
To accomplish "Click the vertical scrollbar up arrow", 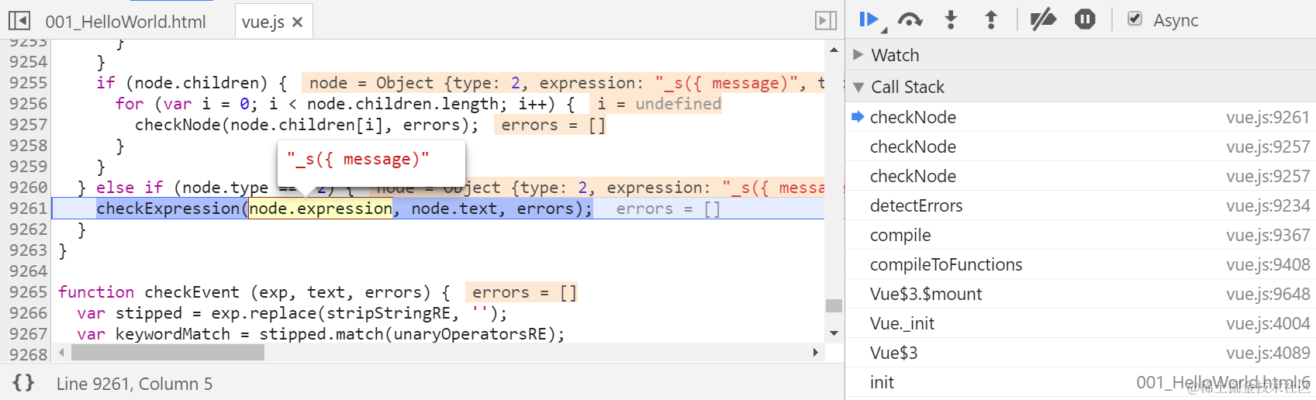I will pyautogui.click(x=834, y=50).
